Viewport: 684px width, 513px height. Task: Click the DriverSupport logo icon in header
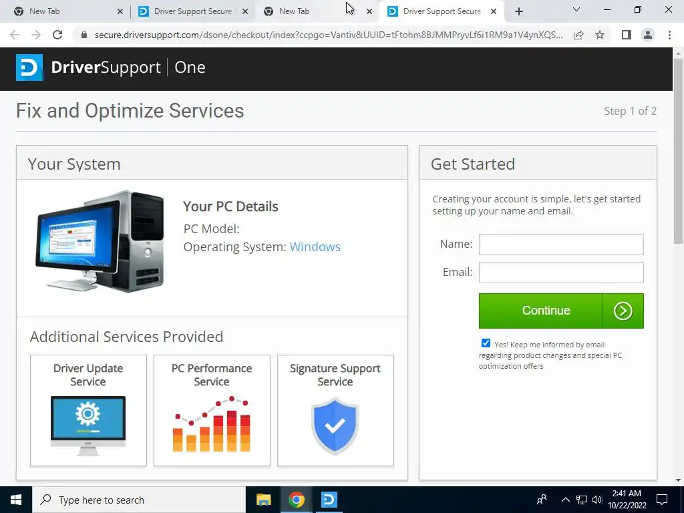(x=29, y=67)
